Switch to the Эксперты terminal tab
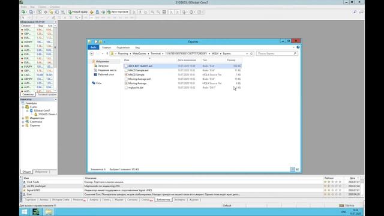Viewport: 384px width, 216px height. [x=179, y=200]
